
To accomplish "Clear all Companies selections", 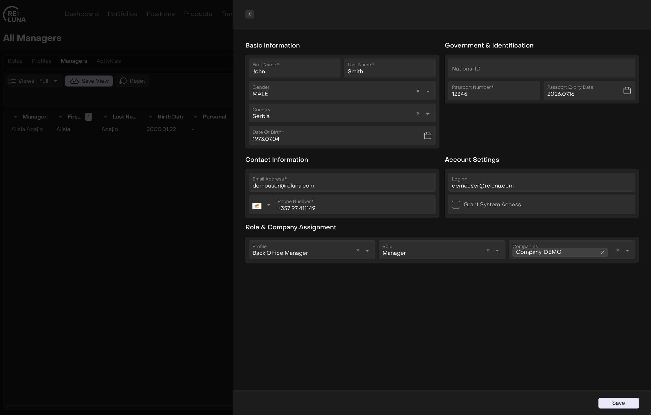I will 617,250.
